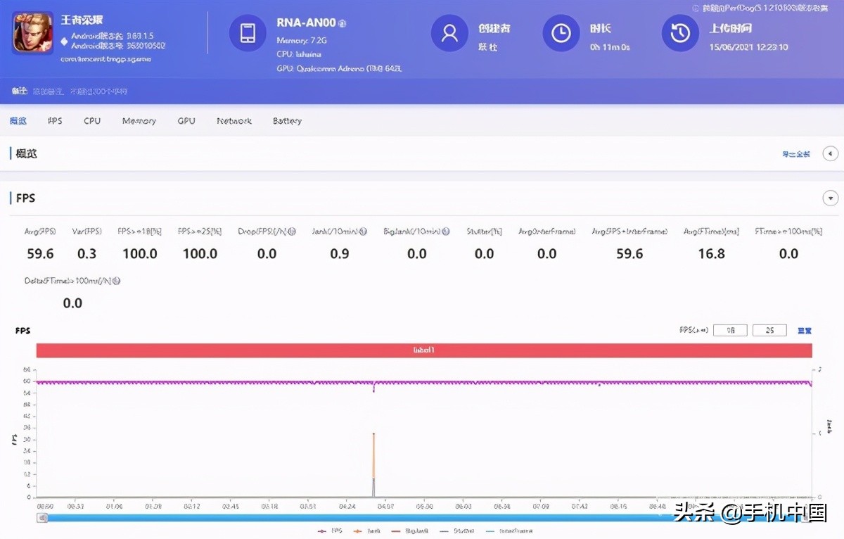This screenshot has height=539, width=844.
Task: Collapse the FPS section with chevron
Action: tap(831, 198)
